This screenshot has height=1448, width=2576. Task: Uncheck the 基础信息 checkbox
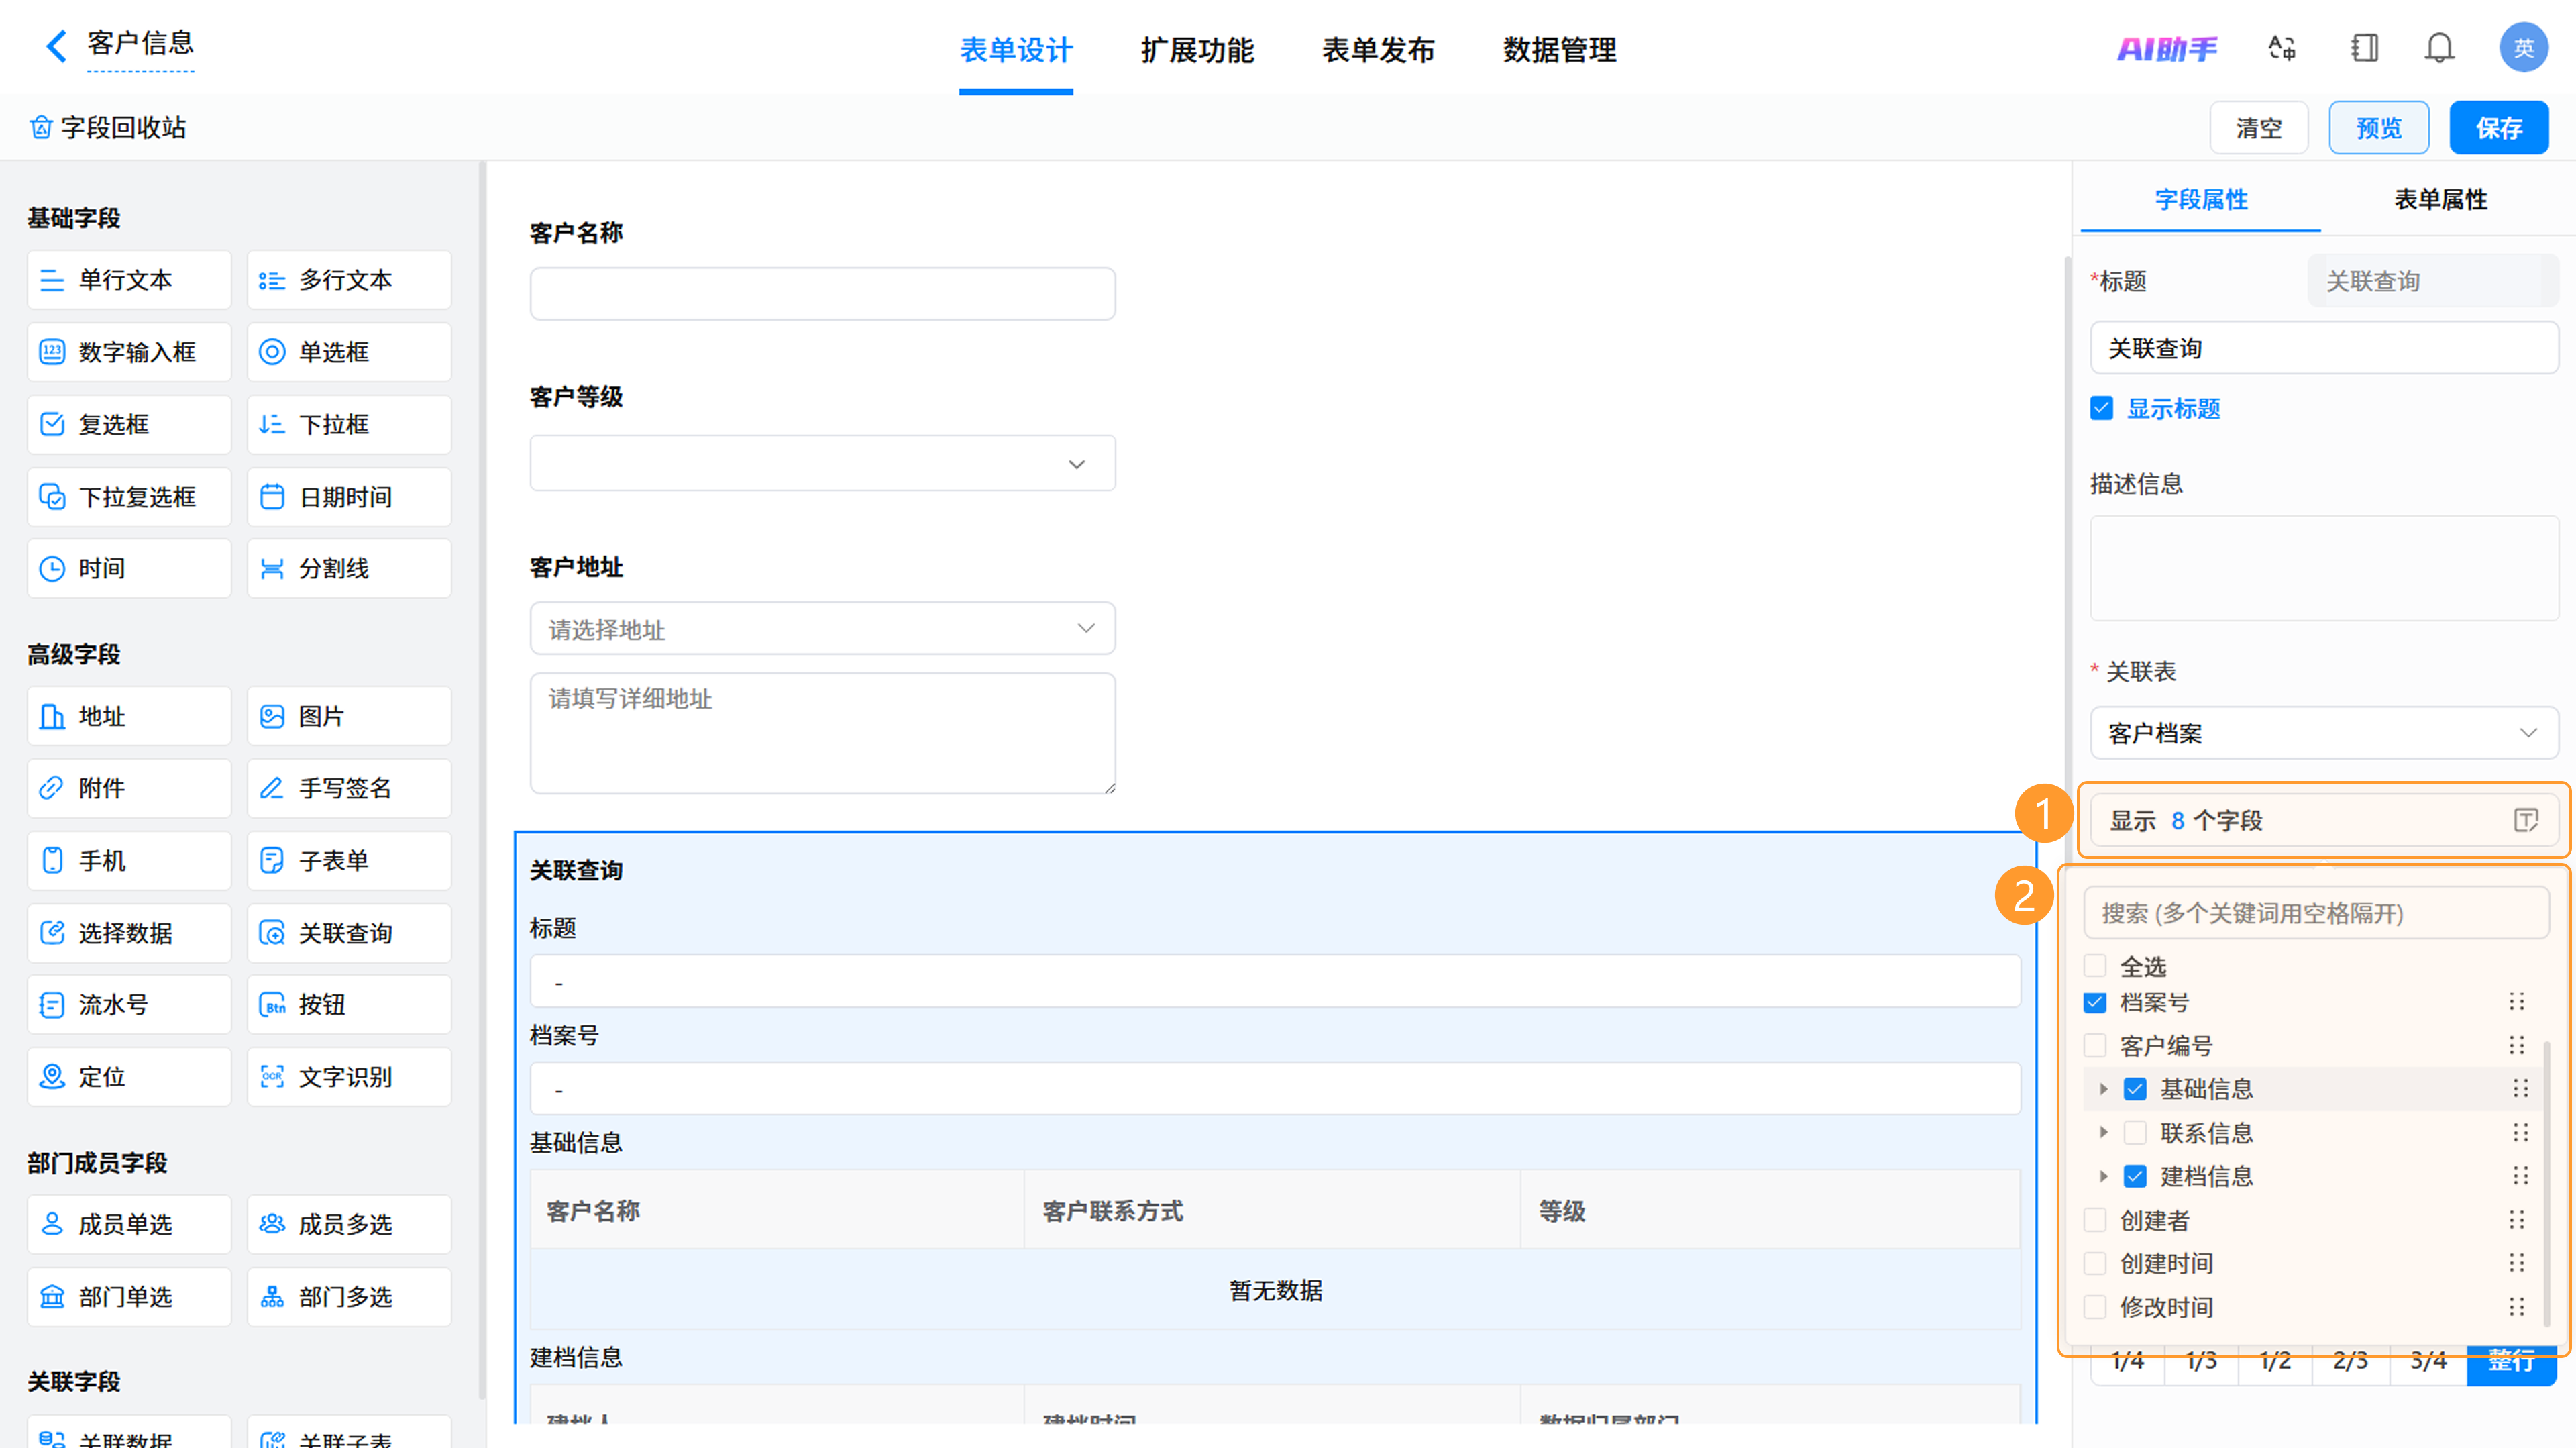[2135, 1089]
